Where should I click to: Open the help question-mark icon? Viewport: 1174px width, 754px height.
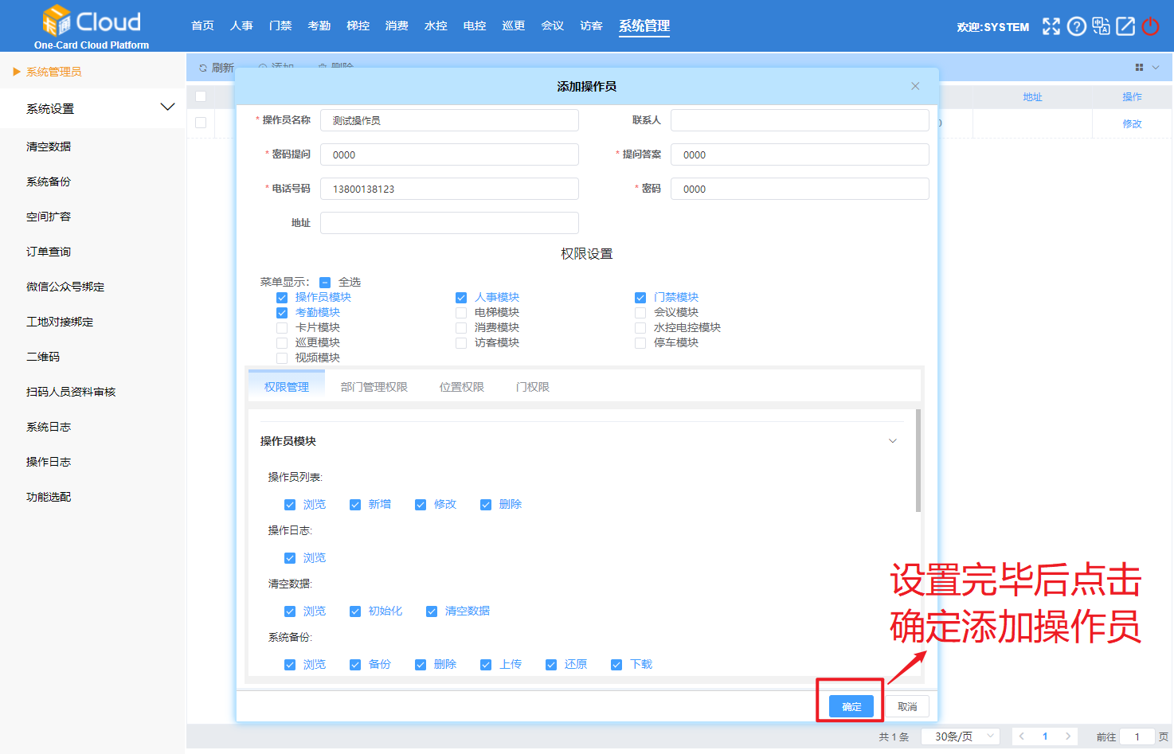coord(1076,26)
